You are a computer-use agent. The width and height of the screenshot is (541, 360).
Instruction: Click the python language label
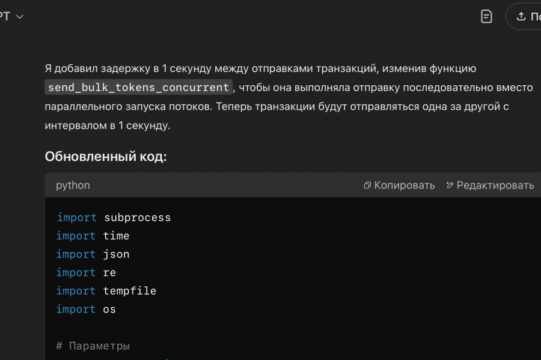(73, 185)
